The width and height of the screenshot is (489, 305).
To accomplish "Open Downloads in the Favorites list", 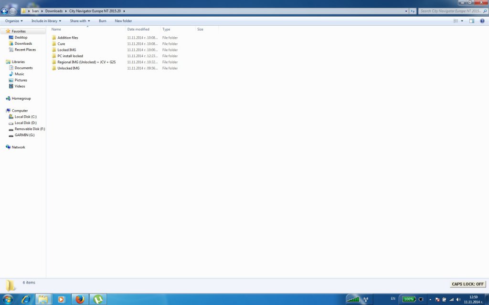I will point(23,43).
